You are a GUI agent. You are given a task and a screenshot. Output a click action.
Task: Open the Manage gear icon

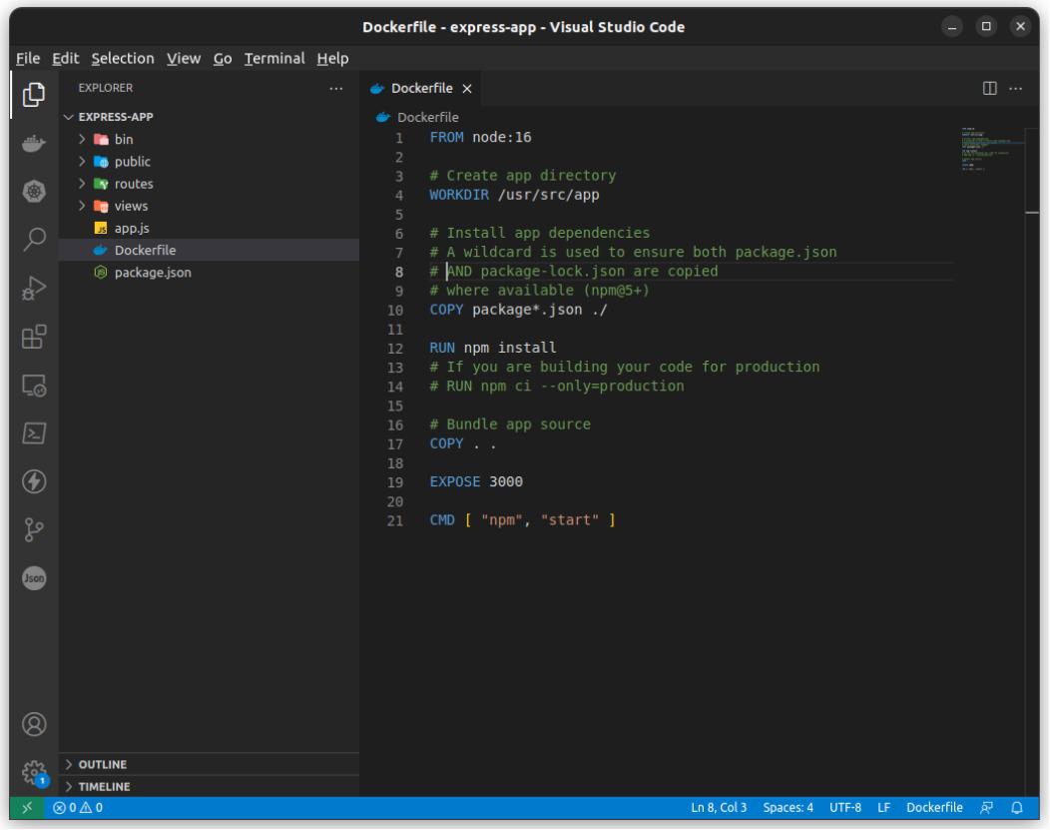tap(34, 772)
